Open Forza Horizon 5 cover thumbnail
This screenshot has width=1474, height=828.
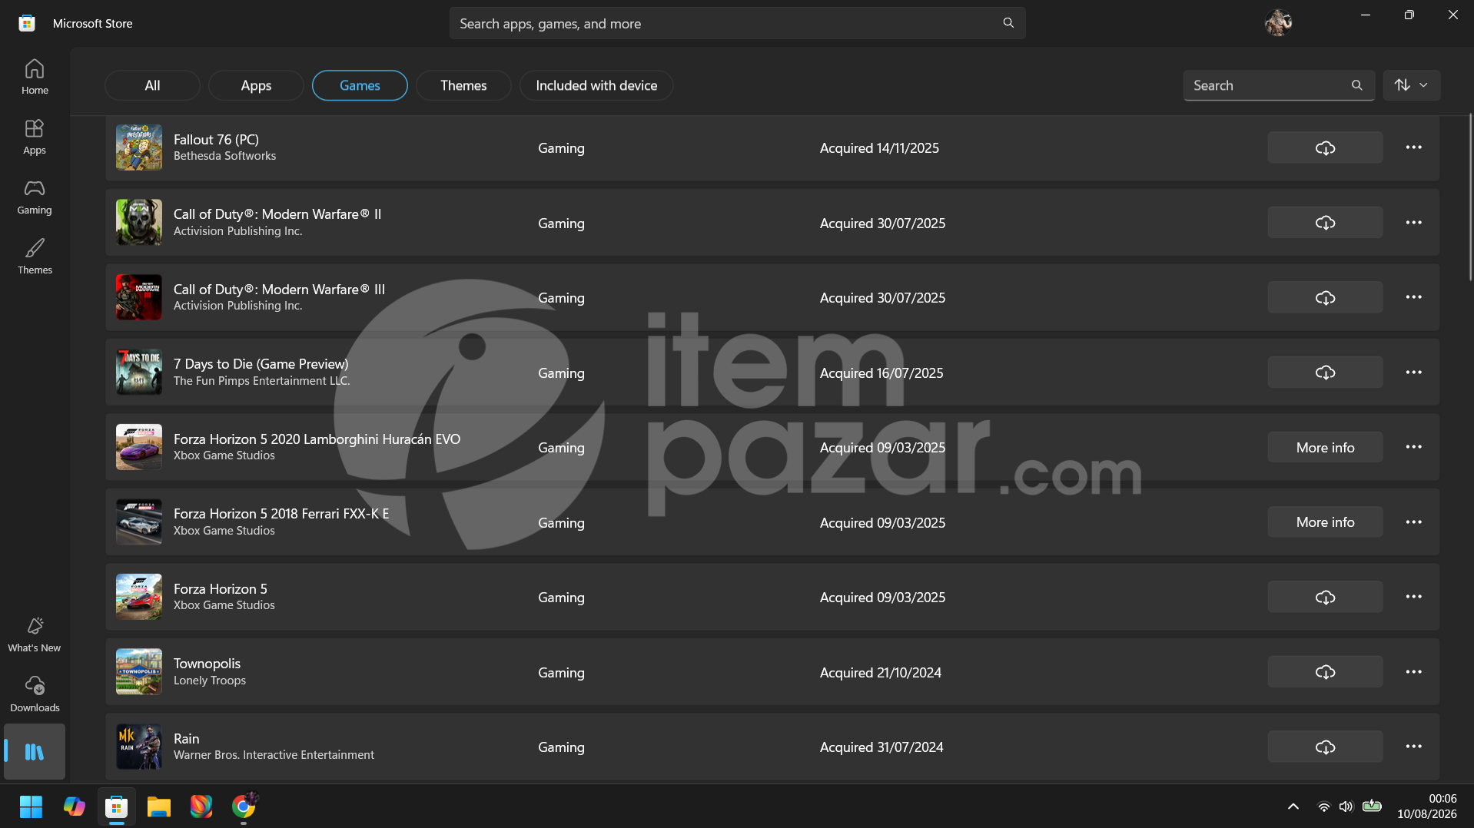pos(139,597)
